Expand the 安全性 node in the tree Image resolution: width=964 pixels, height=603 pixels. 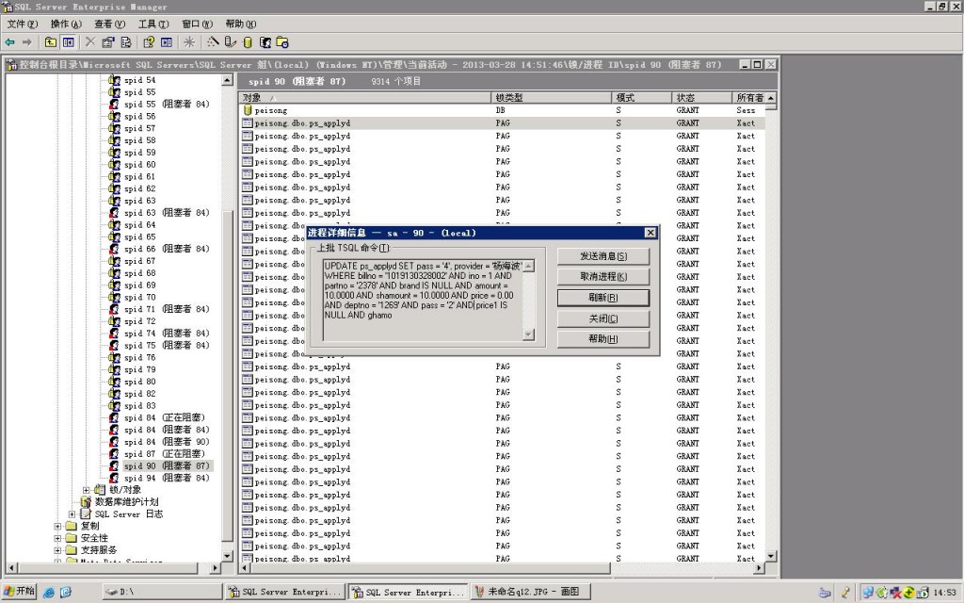[x=57, y=537]
